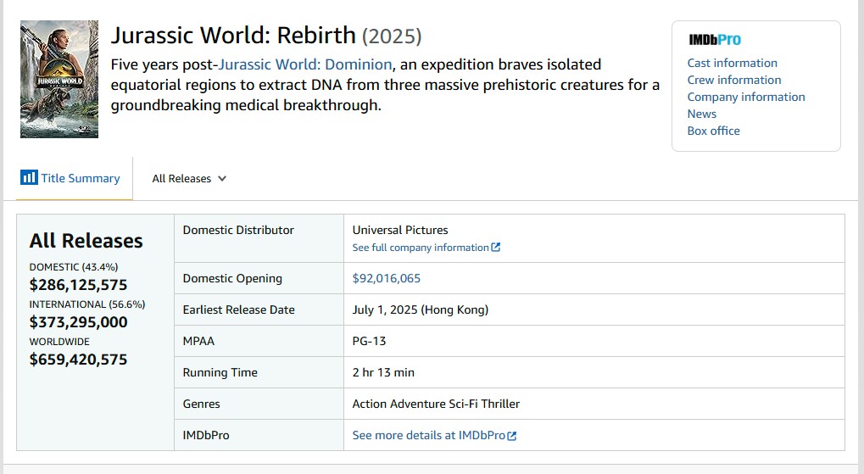864x474 pixels.
Task: Click the (2025) year text
Action: pyautogui.click(x=392, y=36)
